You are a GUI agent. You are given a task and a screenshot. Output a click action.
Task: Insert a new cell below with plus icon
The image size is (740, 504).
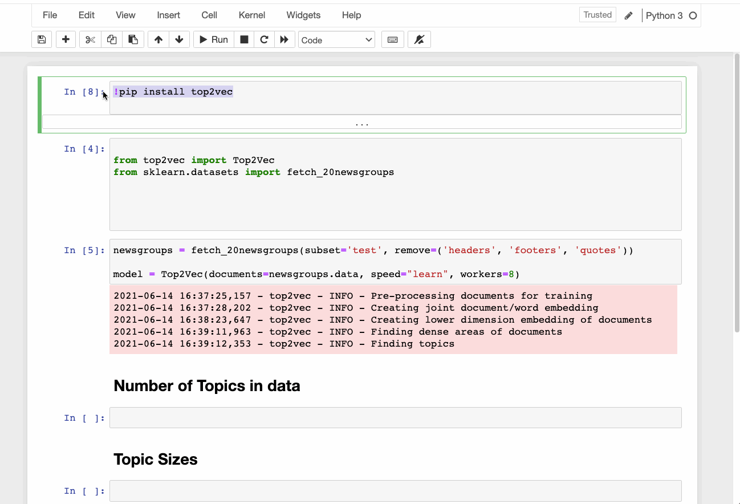(x=66, y=39)
